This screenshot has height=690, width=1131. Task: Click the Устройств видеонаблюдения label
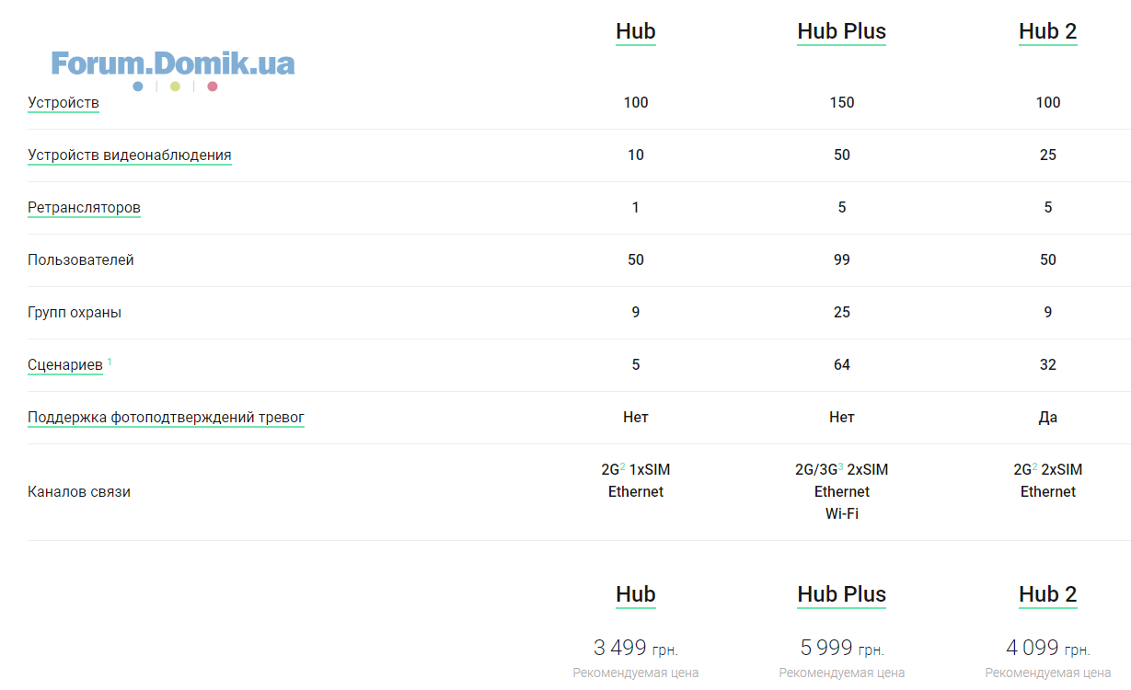point(130,155)
